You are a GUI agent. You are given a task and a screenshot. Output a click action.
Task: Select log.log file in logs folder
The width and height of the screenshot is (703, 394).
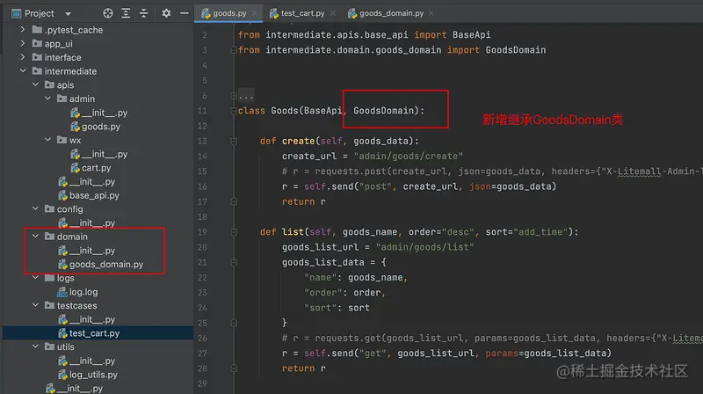83,292
